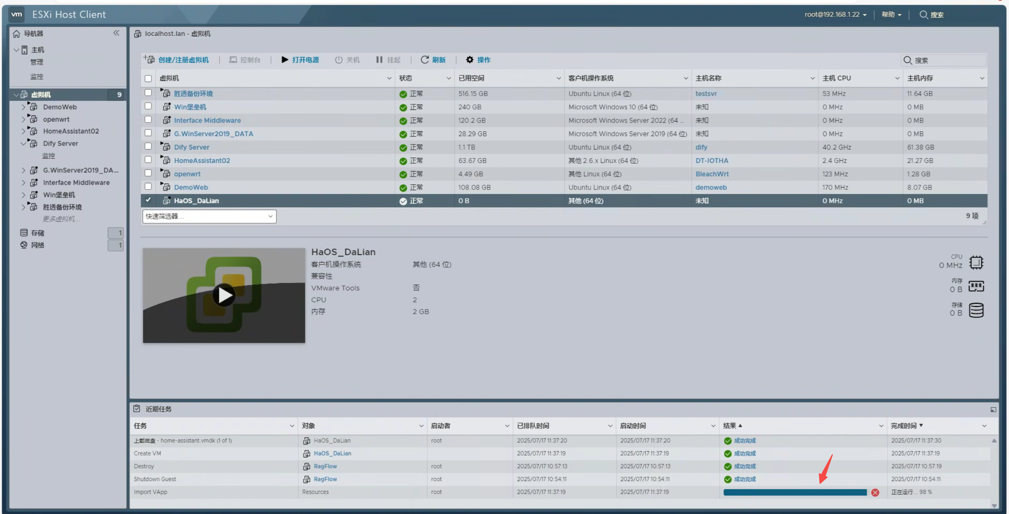Toggle the select-all VMs header checkbox
This screenshot has width=1009, height=514.
(x=148, y=78)
